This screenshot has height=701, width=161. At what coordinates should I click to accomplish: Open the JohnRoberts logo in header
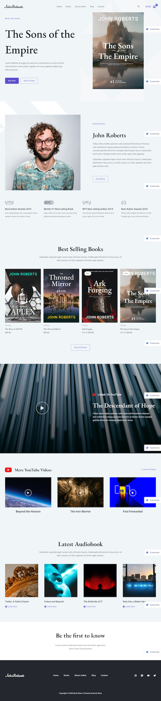(x=14, y=6)
